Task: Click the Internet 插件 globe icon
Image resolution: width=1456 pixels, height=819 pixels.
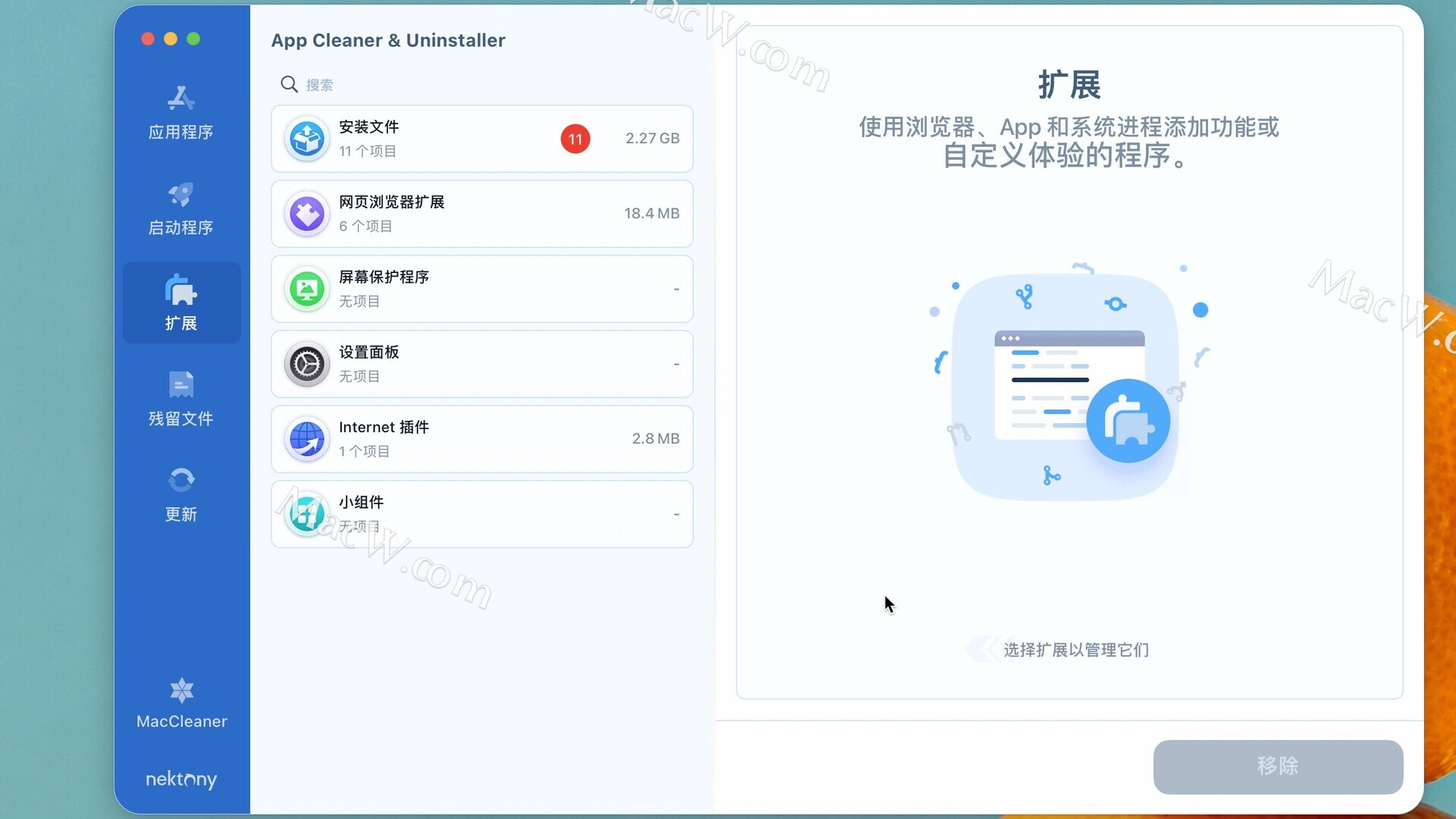Action: [307, 439]
